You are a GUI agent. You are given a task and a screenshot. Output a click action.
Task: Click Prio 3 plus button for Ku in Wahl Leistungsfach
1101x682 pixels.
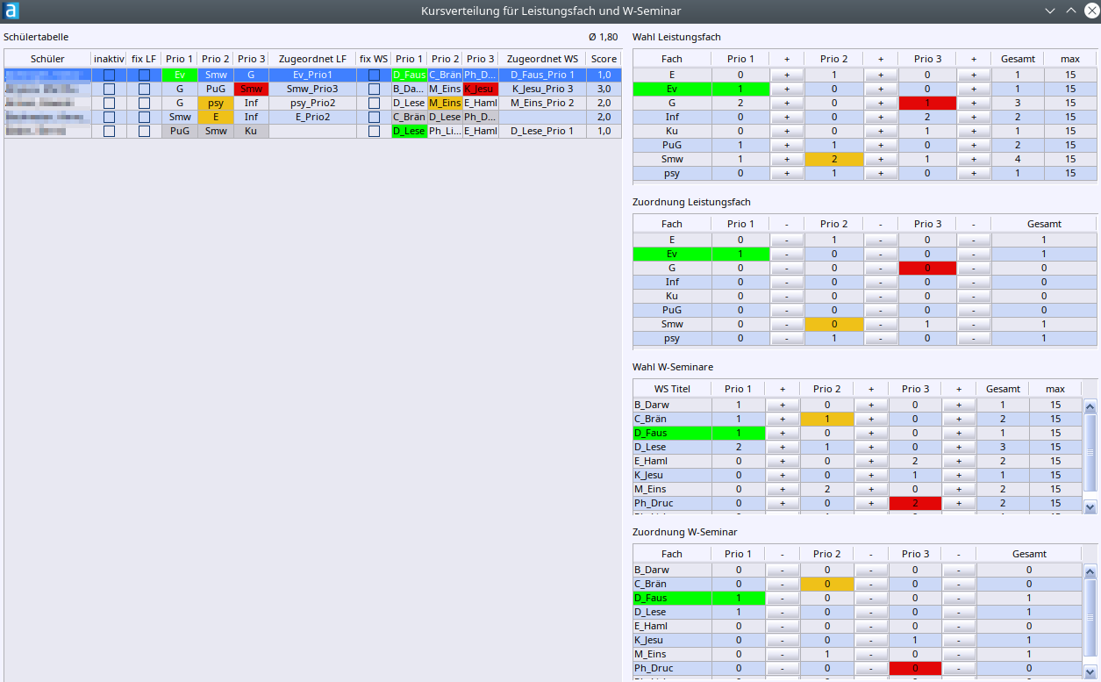[x=974, y=132]
